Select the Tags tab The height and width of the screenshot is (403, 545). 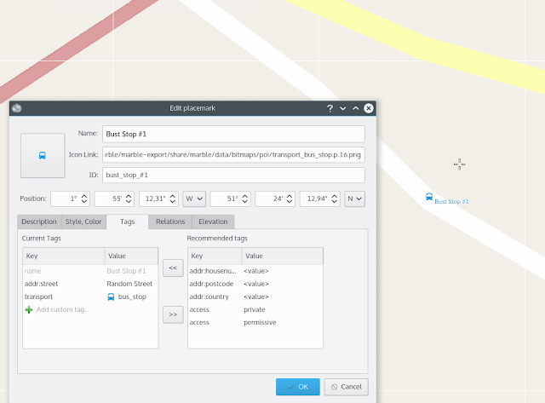click(x=127, y=222)
